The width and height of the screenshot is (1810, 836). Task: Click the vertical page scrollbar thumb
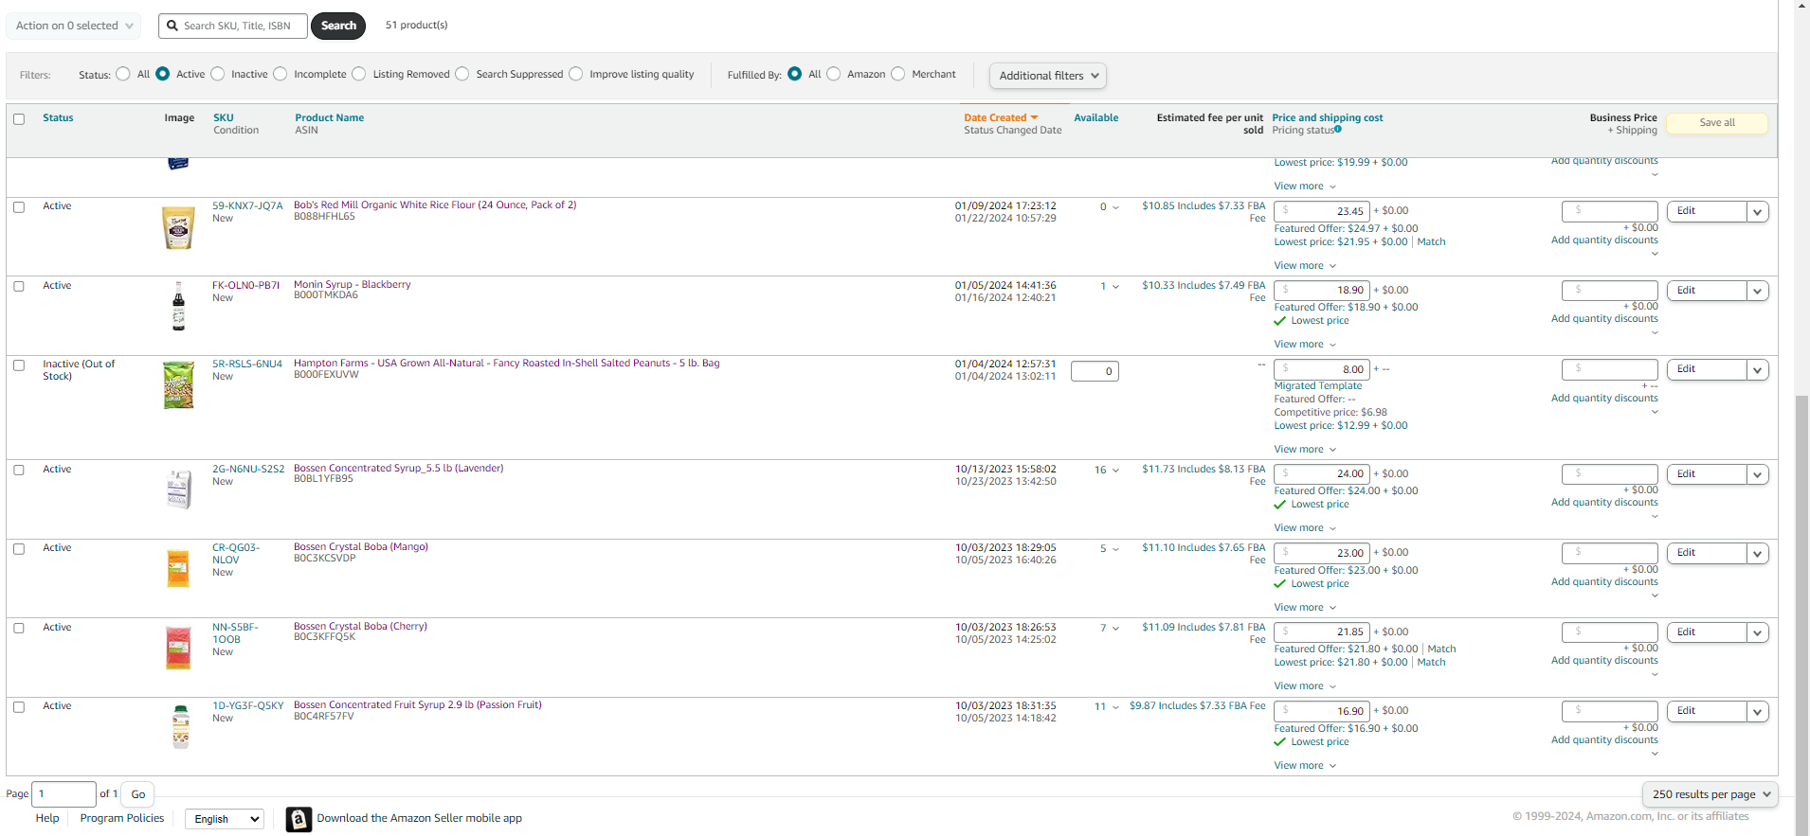[x=1802, y=615]
